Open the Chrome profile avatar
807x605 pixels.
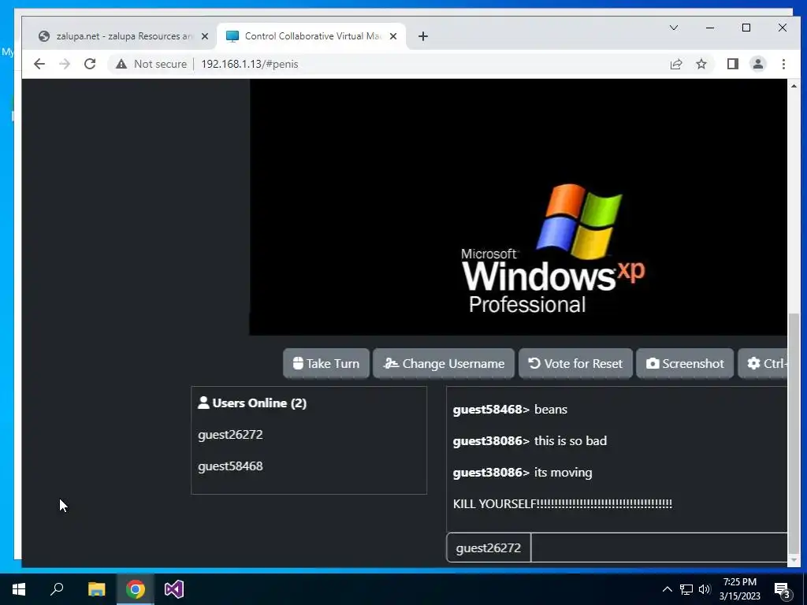pos(757,64)
